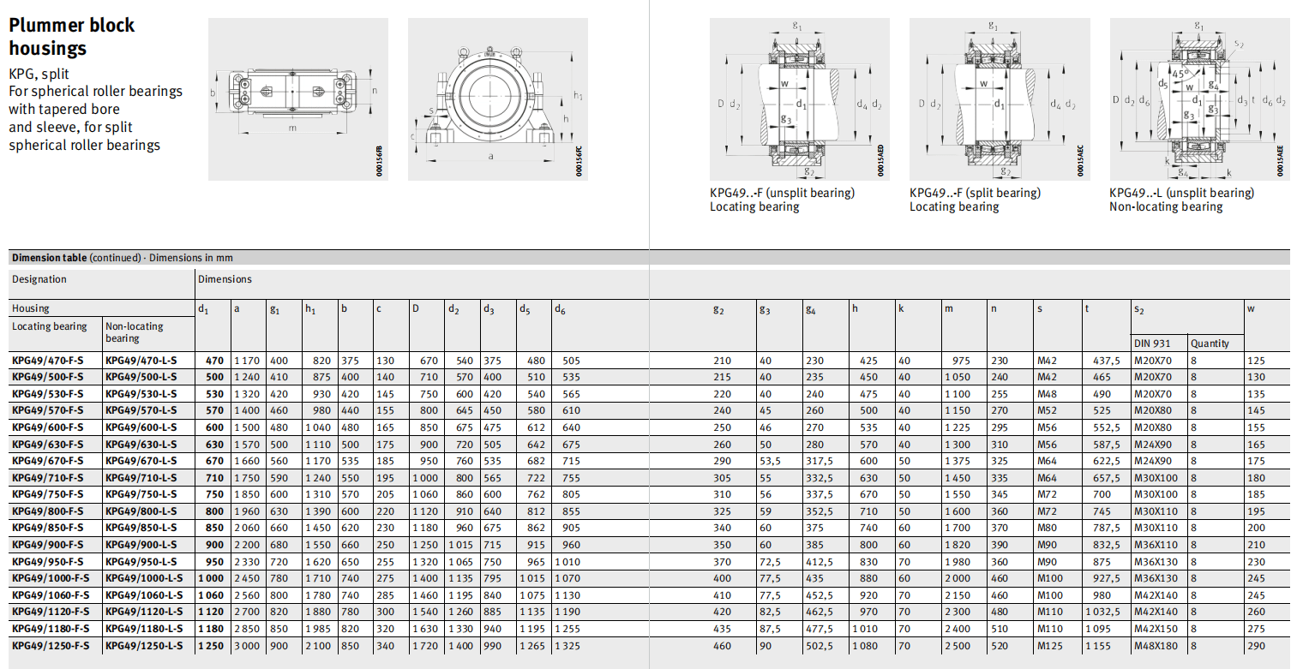The width and height of the screenshot is (1297, 669).
Task: Click the "Non-locating bearing" column header
Action: [135, 332]
